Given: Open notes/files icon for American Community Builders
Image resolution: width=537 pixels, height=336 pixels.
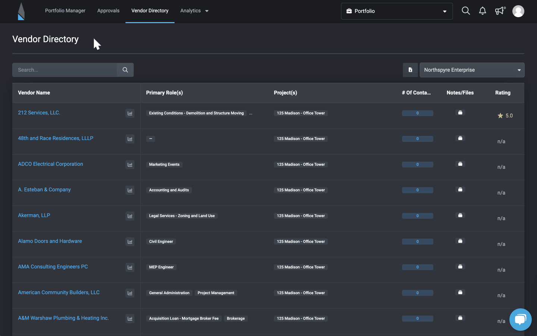Looking at the screenshot, I should (460, 293).
